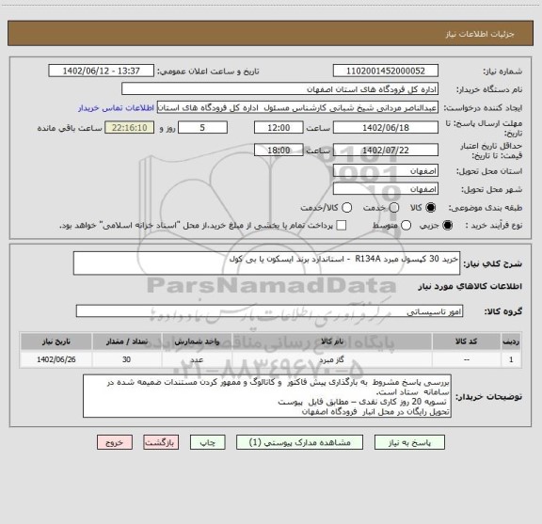The image size is (542, 524).
Task: Click the خروج exit button
Action: coord(115,442)
